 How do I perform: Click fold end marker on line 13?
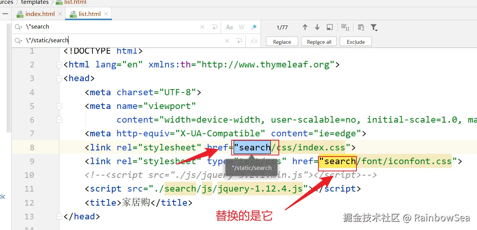pos(59,216)
